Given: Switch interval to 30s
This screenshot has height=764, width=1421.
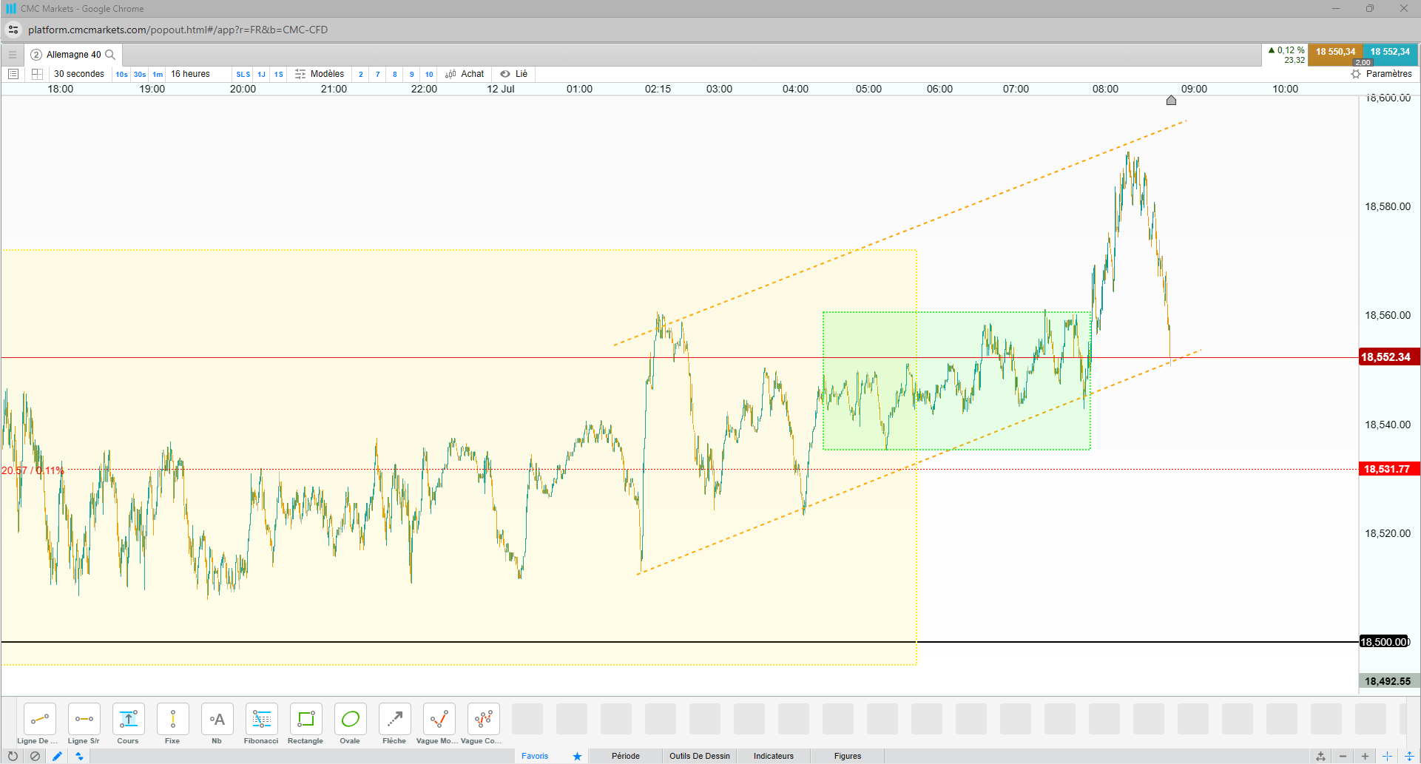Looking at the screenshot, I should (x=140, y=75).
